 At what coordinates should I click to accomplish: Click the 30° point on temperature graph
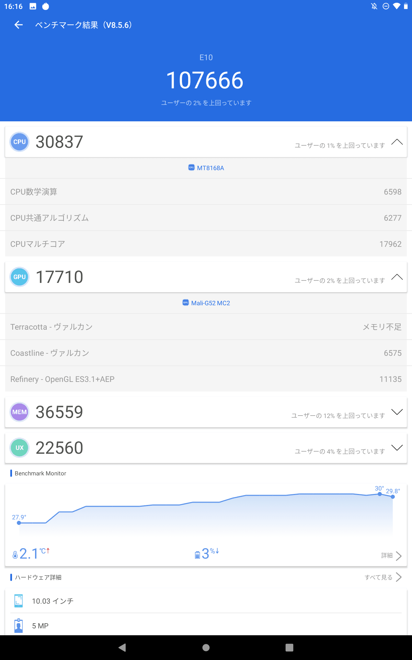coord(380,494)
